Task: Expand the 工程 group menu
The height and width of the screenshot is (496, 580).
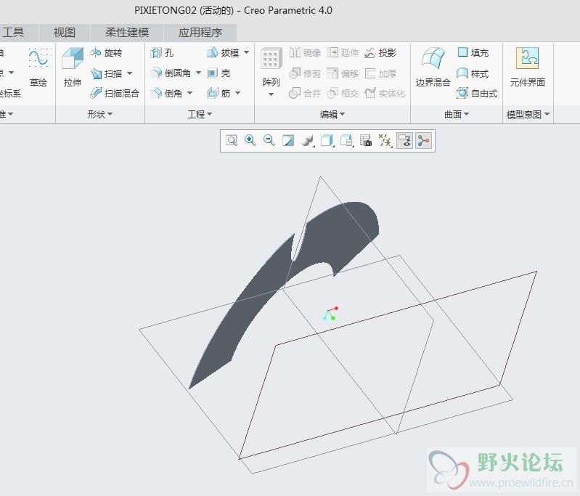Action: 200,114
